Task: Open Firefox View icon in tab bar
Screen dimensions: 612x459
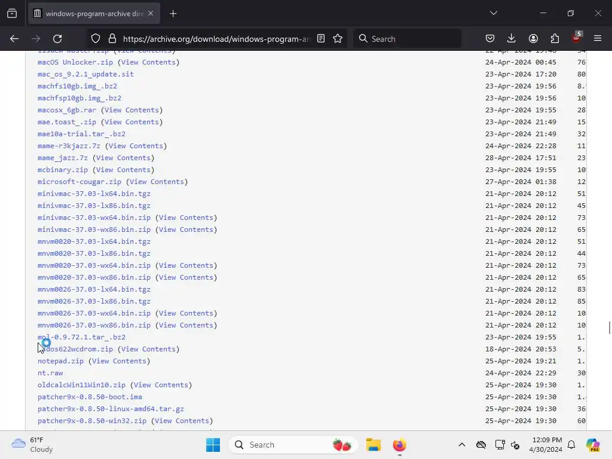Action: (12, 14)
